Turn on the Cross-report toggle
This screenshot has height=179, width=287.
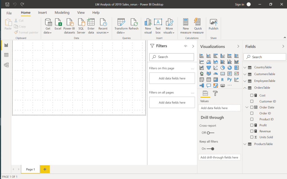pyautogui.click(x=210, y=133)
